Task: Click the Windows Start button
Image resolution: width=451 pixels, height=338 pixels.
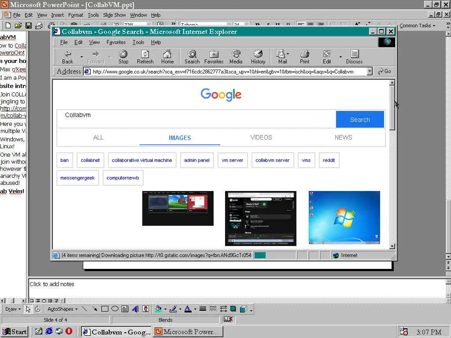Action: coord(15,332)
